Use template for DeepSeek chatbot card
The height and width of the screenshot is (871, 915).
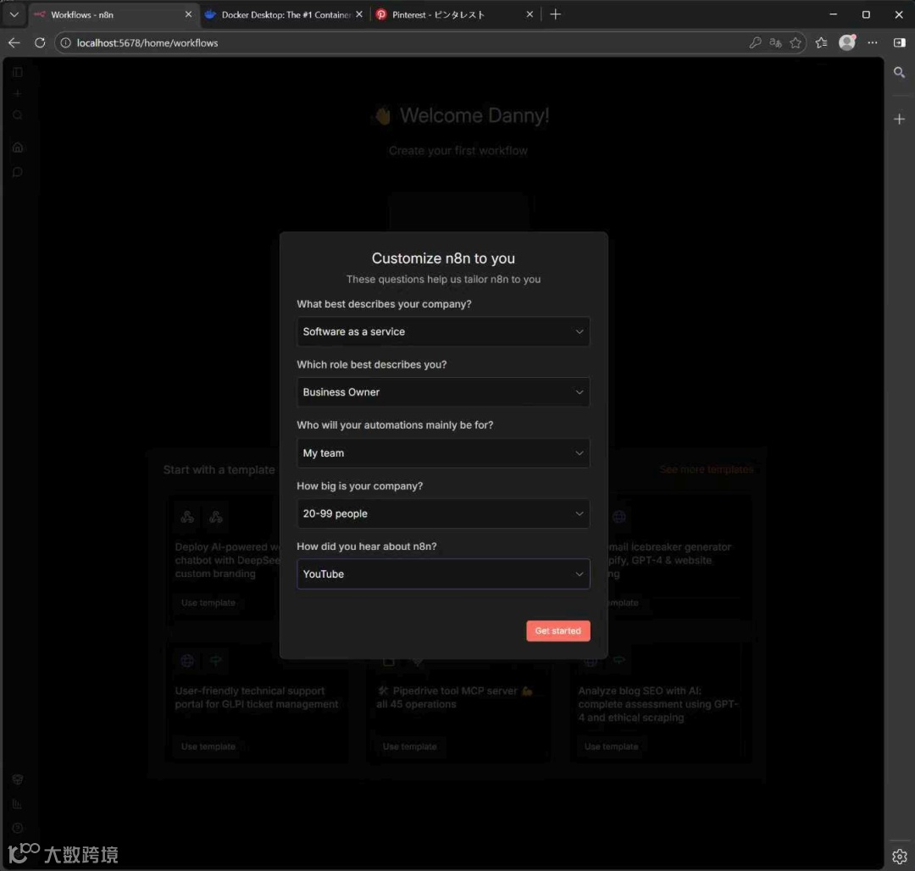point(208,602)
